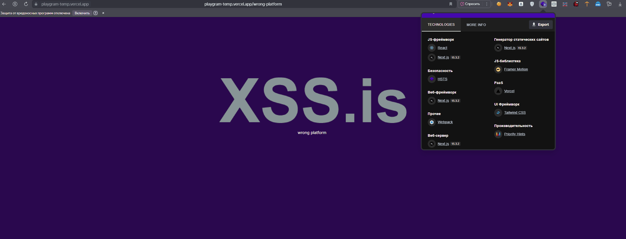Click the Webpack cube icon
Viewport: 626px width, 239px height.
(432, 122)
